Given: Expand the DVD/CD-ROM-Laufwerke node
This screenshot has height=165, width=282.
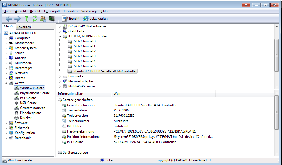Looking at the screenshot, I should 60,27.
